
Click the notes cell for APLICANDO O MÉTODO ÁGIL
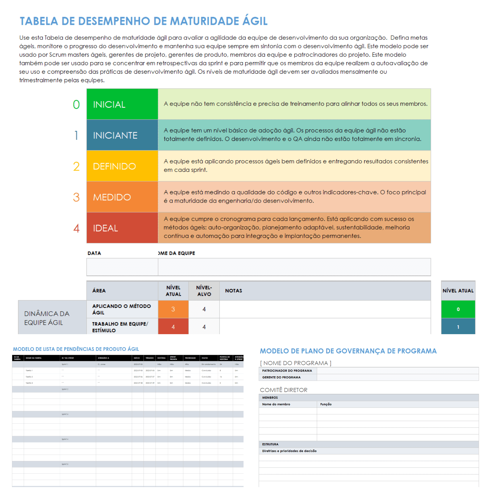tap(325, 309)
